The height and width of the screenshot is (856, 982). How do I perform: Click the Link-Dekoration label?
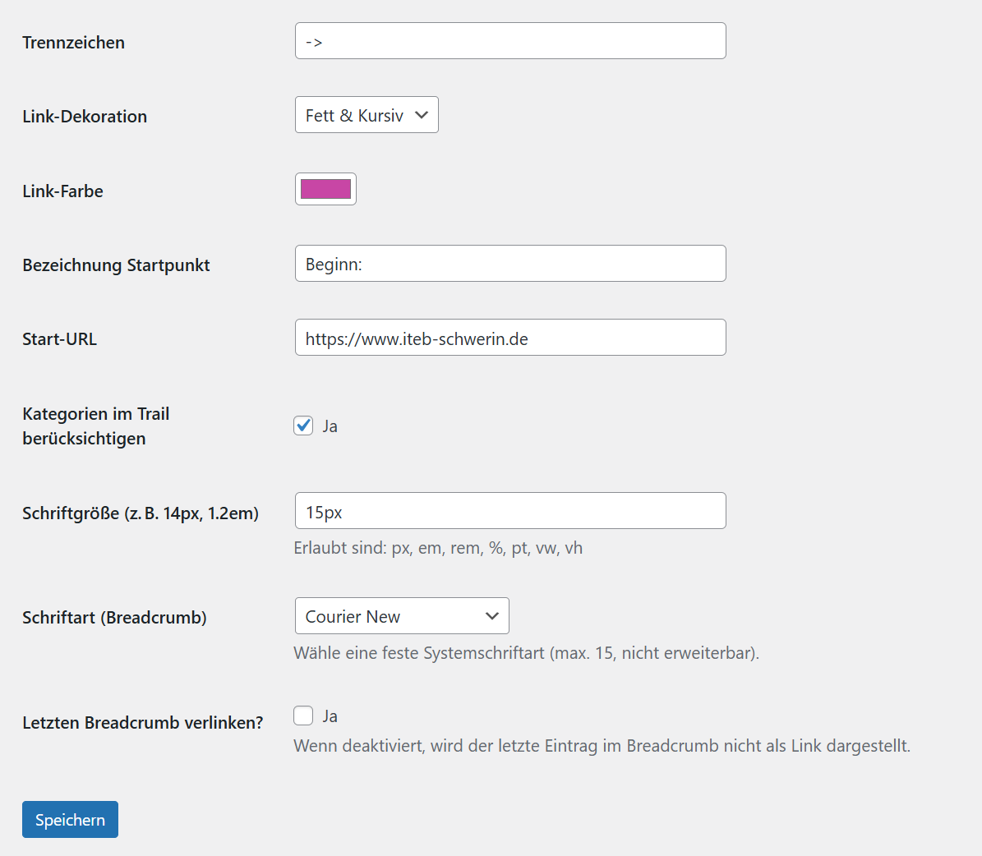click(85, 117)
